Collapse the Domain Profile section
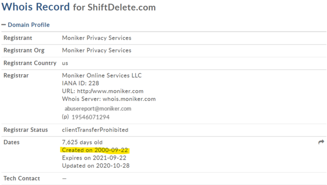The height and width of the screenshot is (185, 327). click(x=4, y=25)
